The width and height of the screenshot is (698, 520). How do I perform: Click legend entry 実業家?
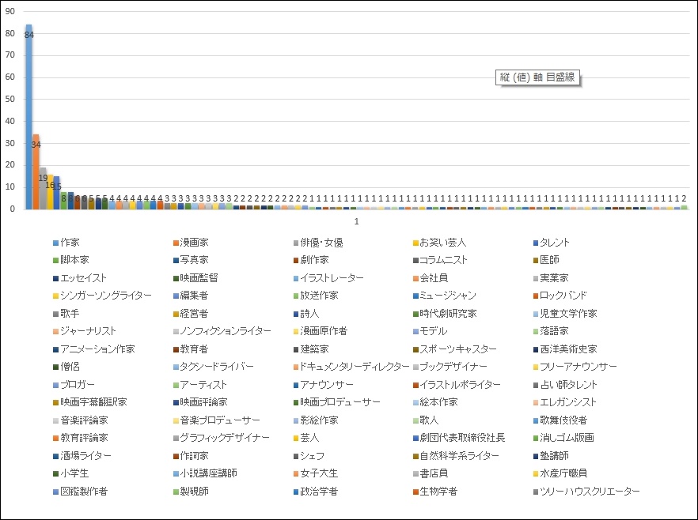pyautogui.click(x=551, y=278)
